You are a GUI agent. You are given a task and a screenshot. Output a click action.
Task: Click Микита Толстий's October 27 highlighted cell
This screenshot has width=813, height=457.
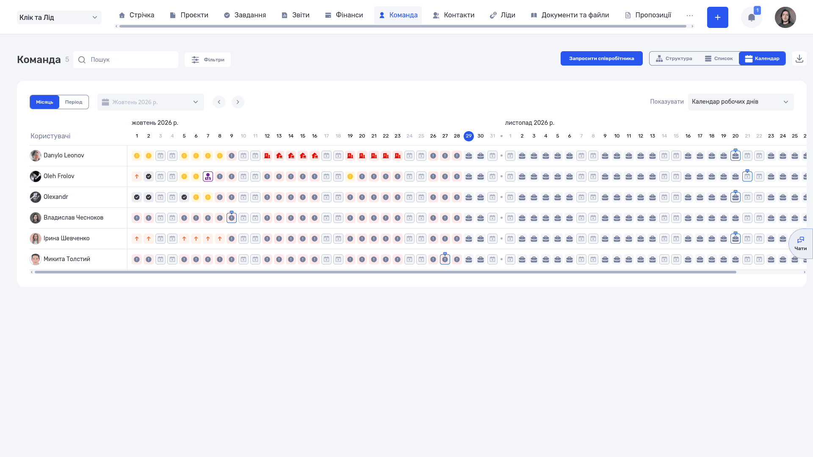(x=445, y=259)
